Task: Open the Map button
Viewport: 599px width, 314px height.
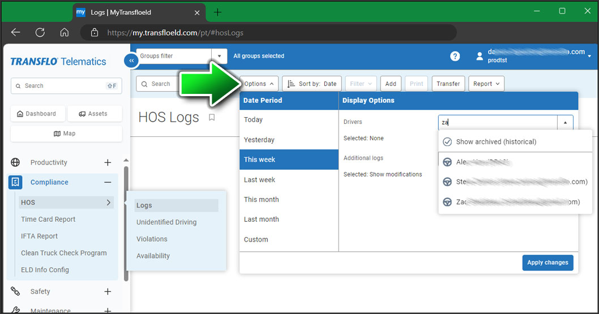Action: coord(66,134)
